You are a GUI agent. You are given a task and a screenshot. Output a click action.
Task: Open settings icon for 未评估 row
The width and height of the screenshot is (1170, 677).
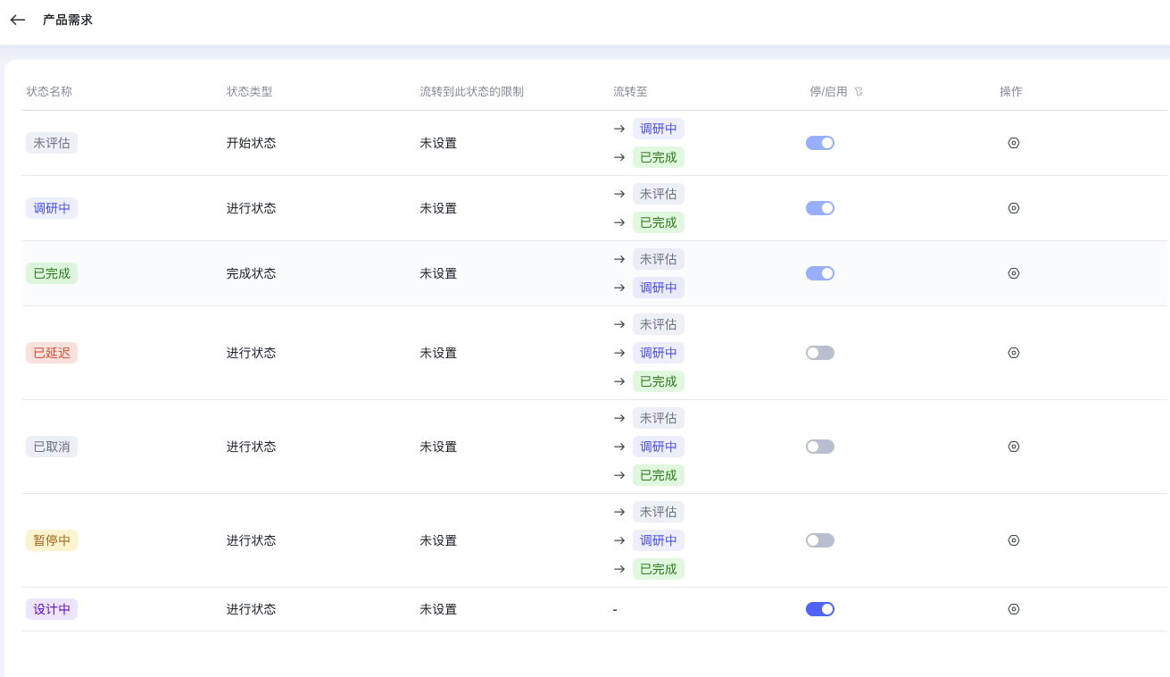point(1013,143)
